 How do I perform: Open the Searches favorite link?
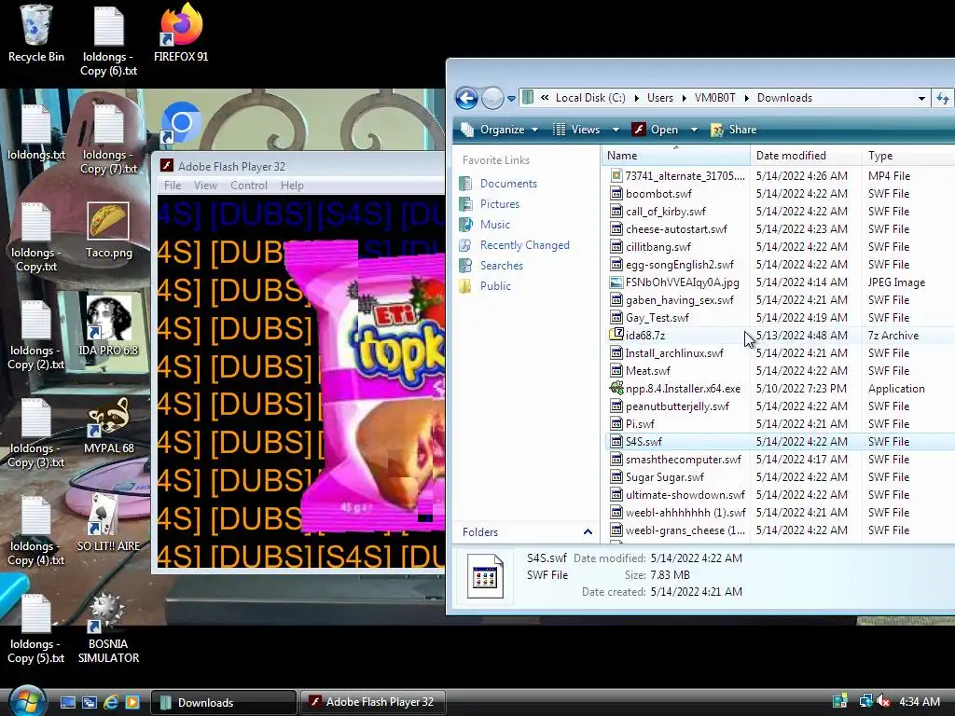coord(492,266)
